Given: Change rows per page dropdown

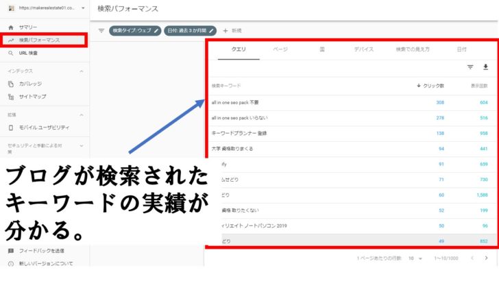Looking at the screenshot, I should (413, 258).
